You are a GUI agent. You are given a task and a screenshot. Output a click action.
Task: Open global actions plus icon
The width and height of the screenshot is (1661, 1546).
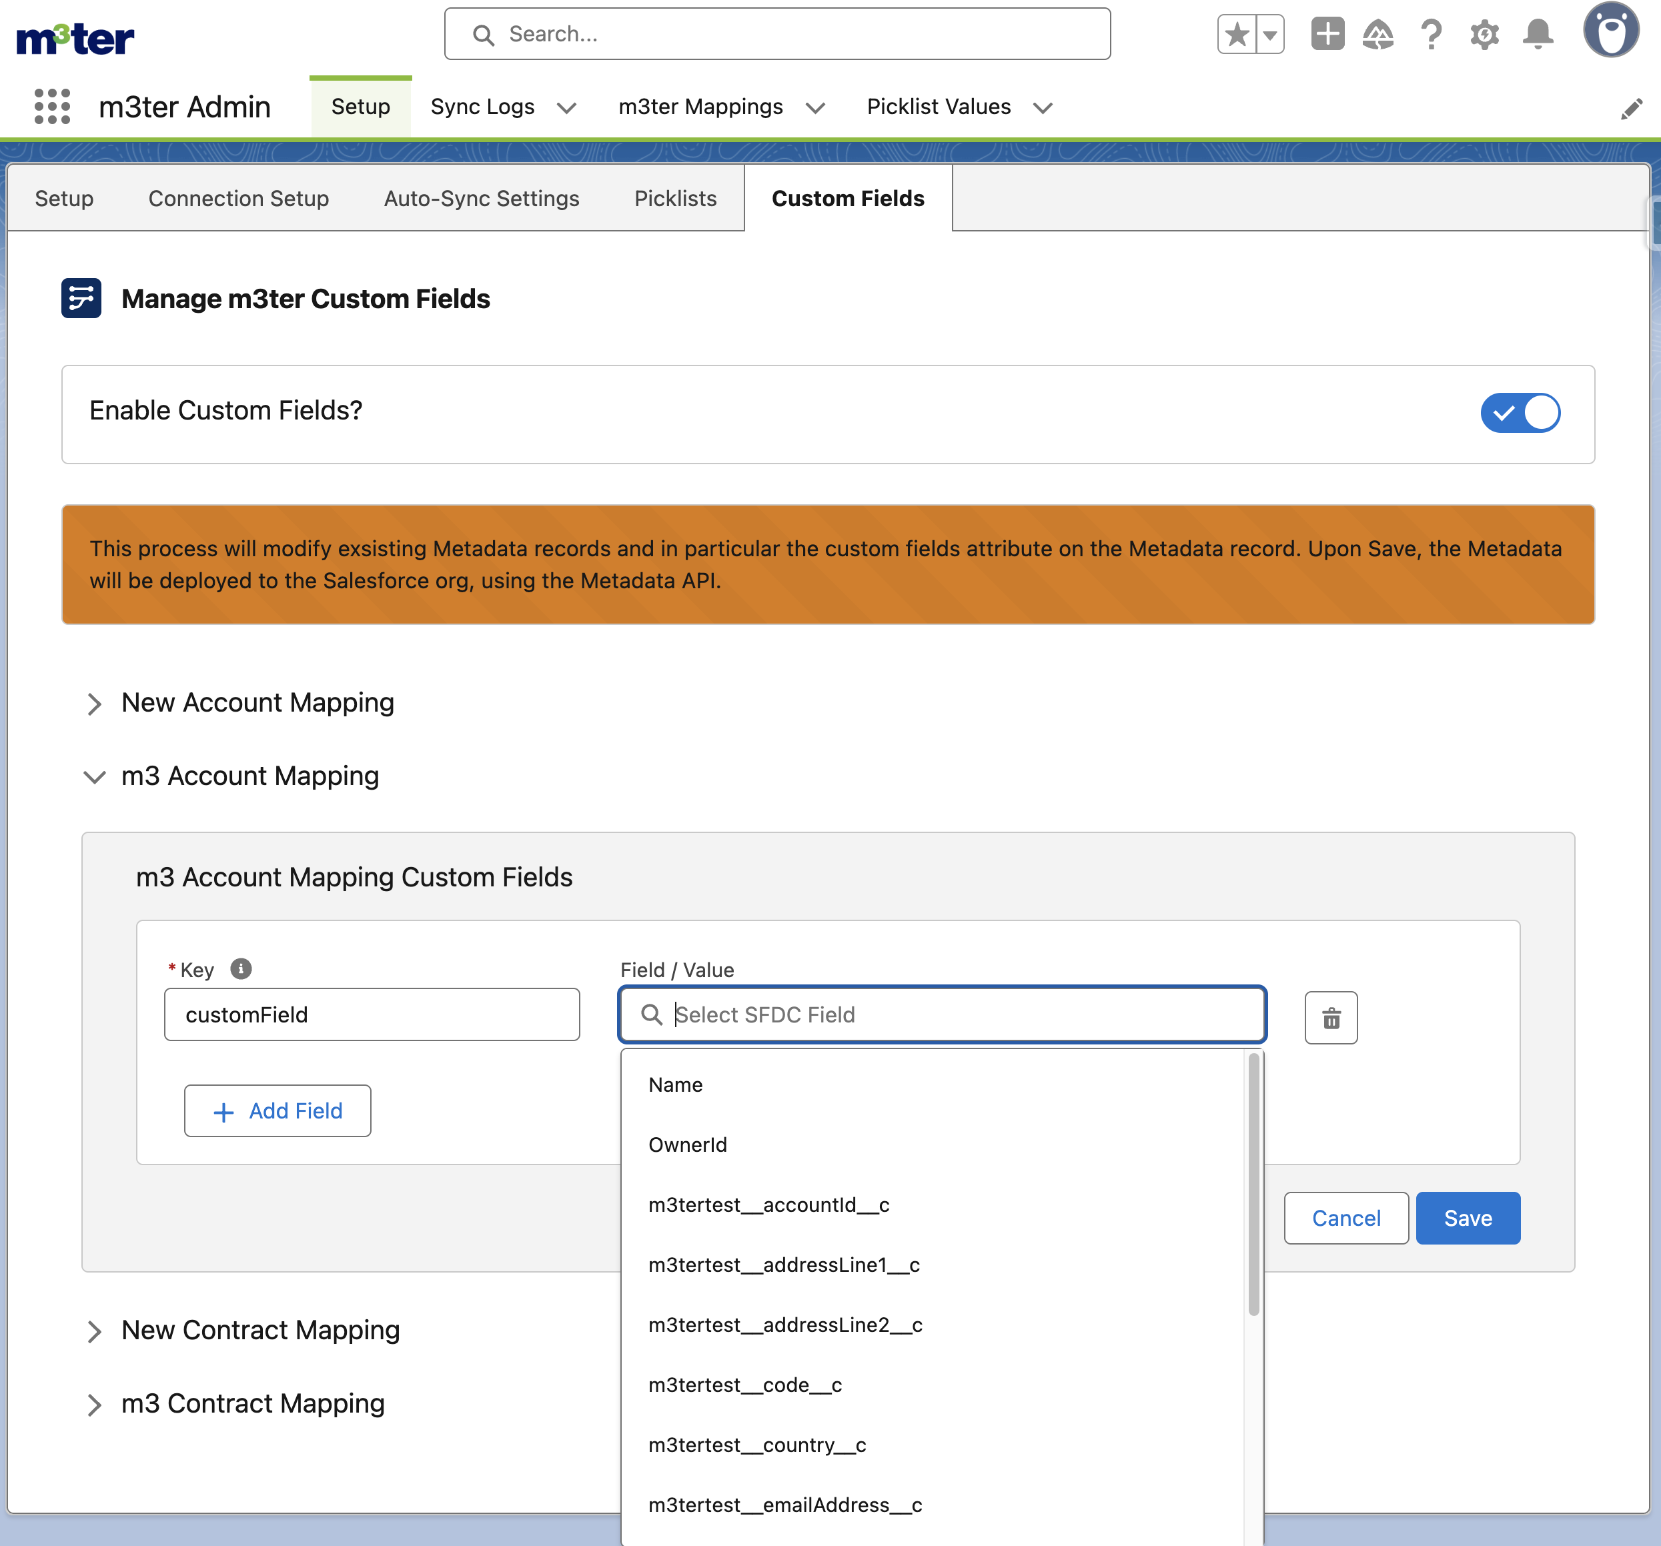point(1327,34)
